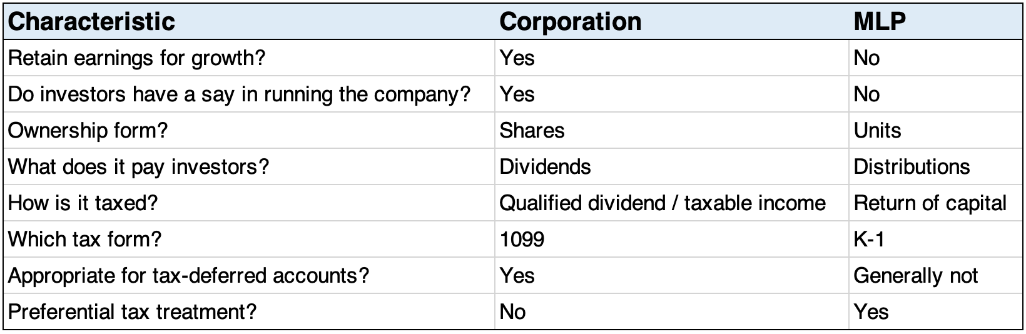Click the MLP column header

pos(880,22)
